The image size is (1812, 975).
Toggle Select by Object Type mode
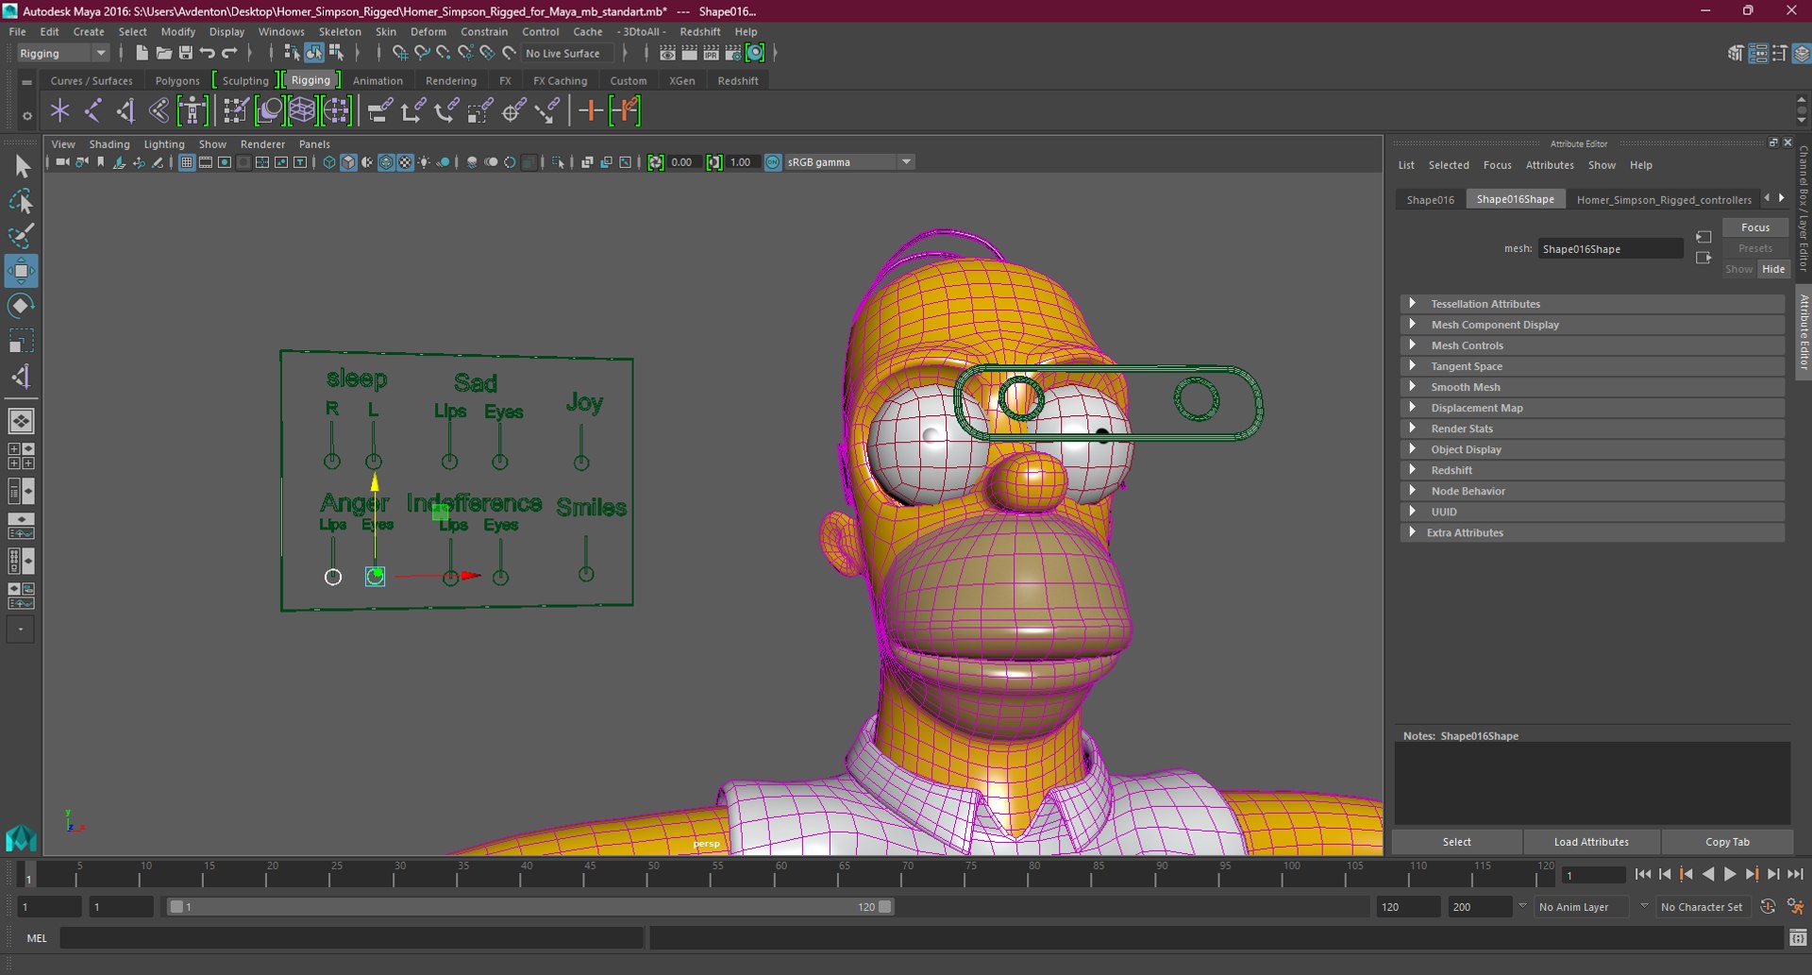click(x=314, y=54)
